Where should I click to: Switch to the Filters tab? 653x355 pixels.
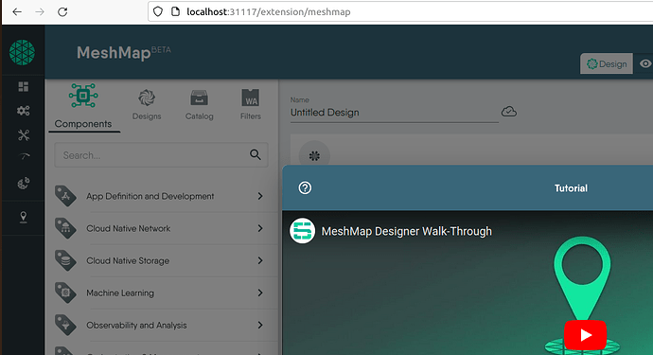click(250, 105)
